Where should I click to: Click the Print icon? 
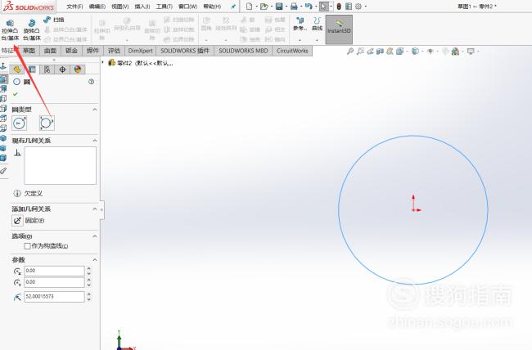pyautogui.click(x=294, y=6)
